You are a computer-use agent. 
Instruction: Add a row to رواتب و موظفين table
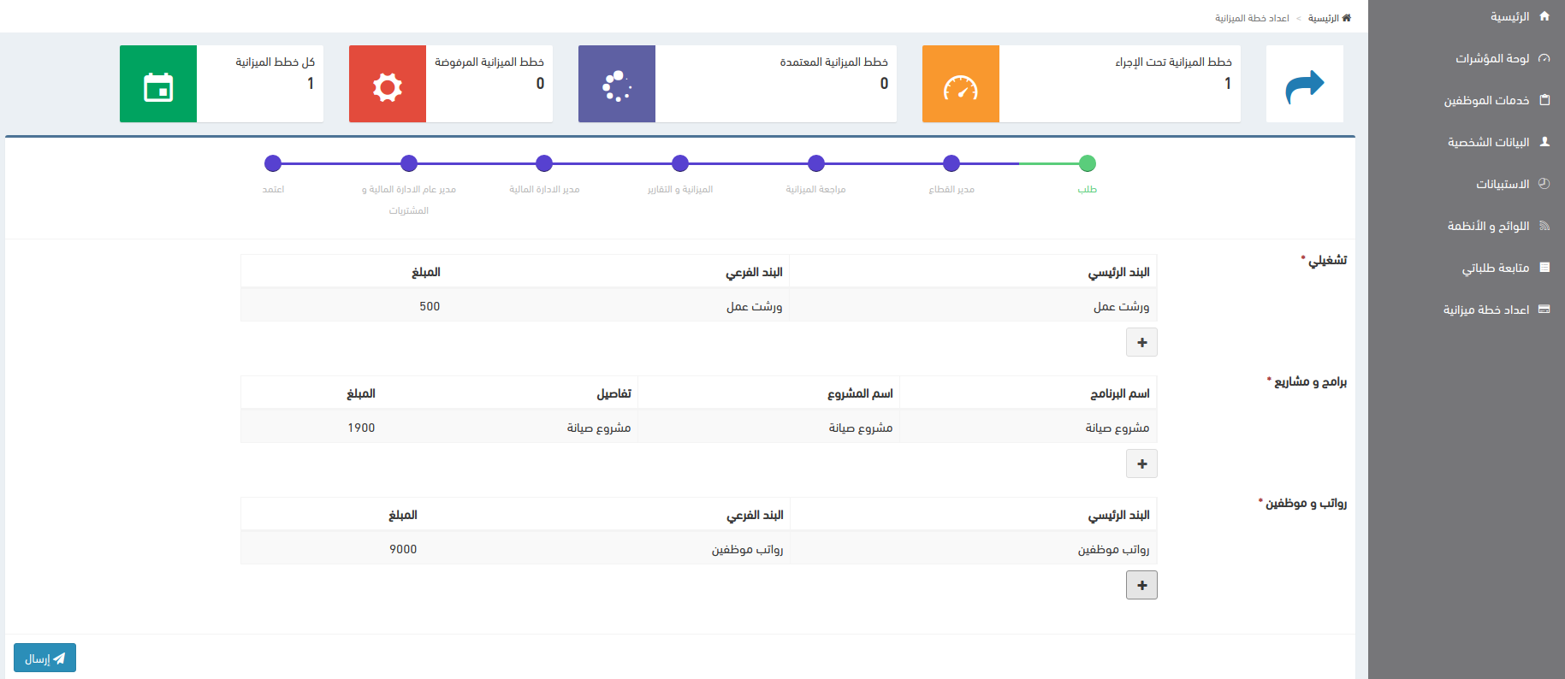coord(1141,586)
